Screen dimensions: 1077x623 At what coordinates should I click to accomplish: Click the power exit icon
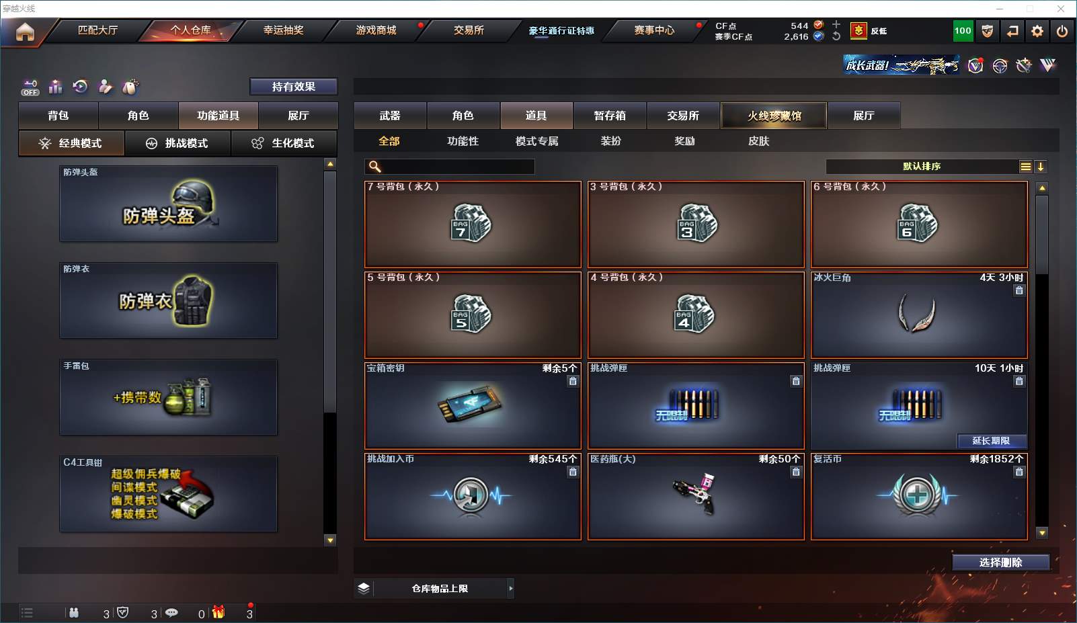1062,31
